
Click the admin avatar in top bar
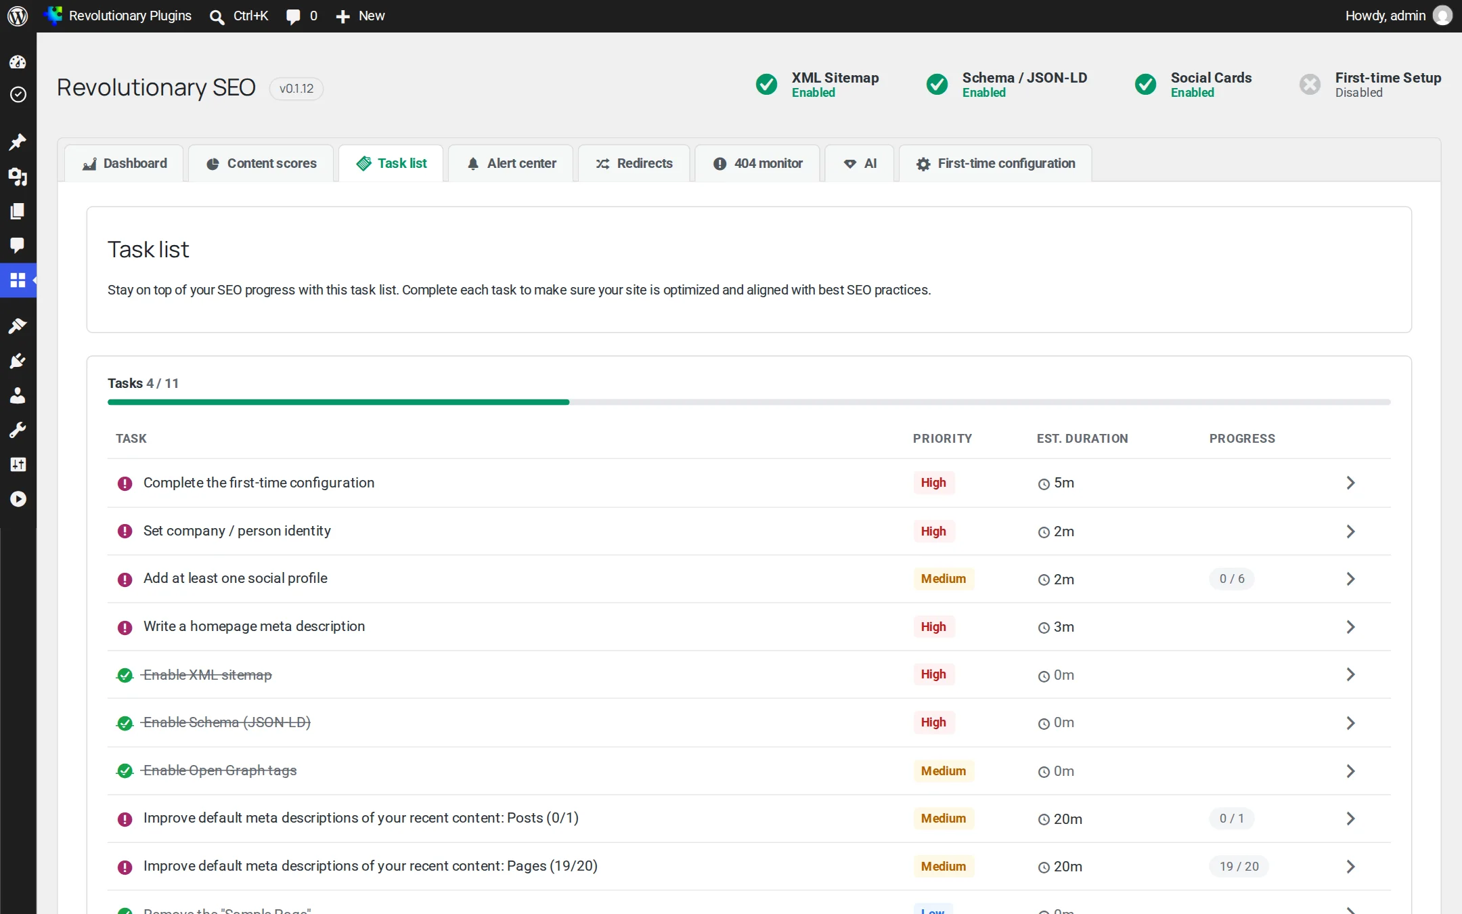[x=1442, y=16]
